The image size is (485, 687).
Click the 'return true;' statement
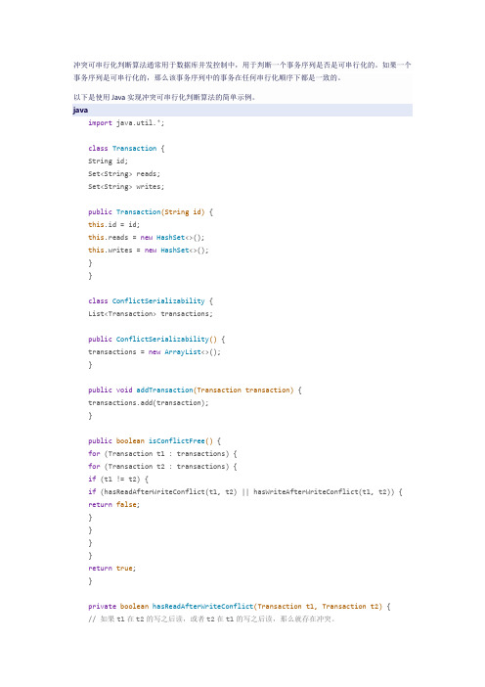[x=111, y=569]
